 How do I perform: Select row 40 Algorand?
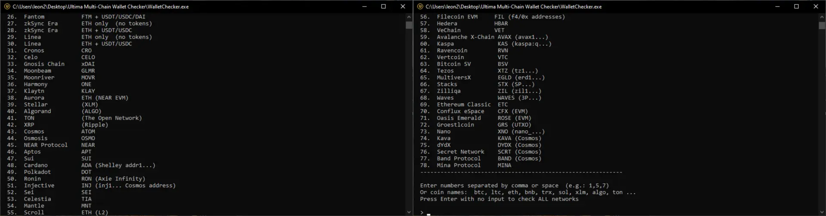pos(54,111)
